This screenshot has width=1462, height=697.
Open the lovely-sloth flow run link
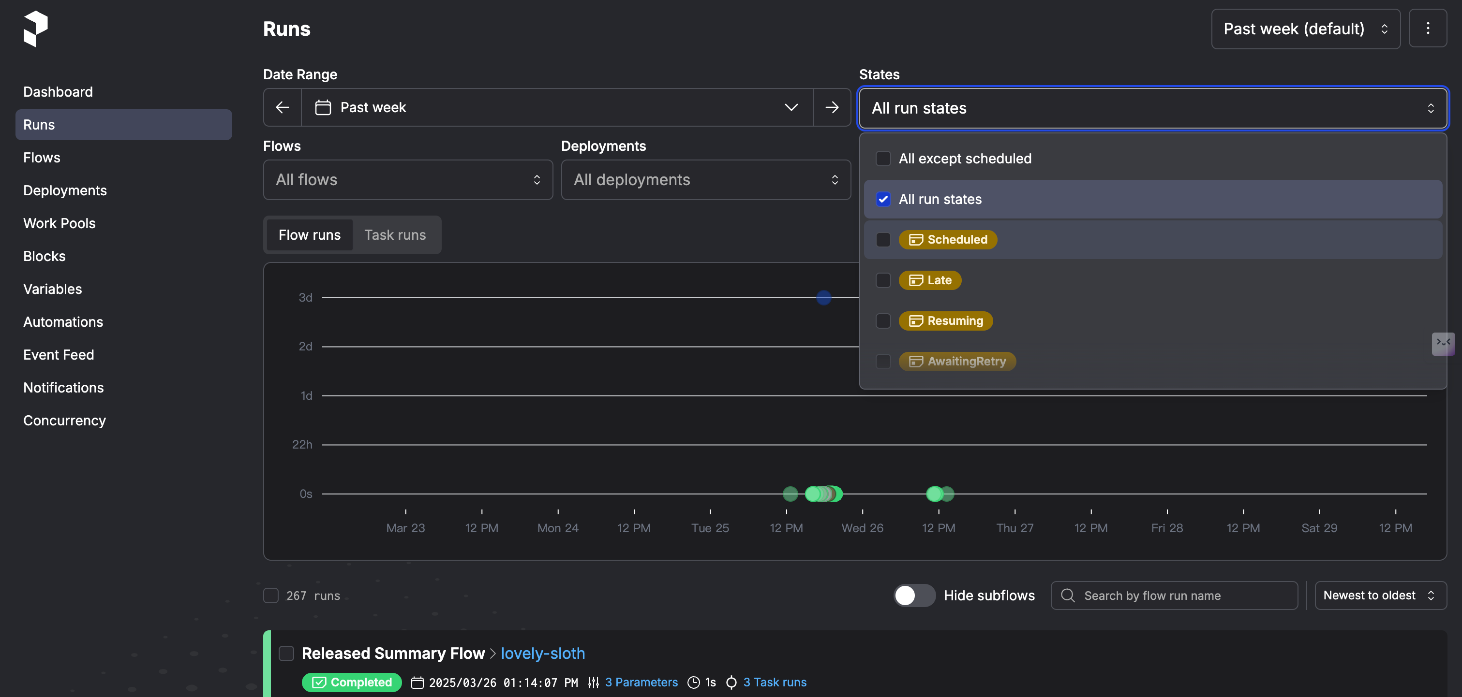click(x=543, y=653)
